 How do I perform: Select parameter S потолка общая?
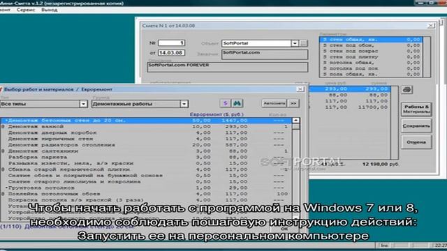pyautogui.click(x=371, y=63)
